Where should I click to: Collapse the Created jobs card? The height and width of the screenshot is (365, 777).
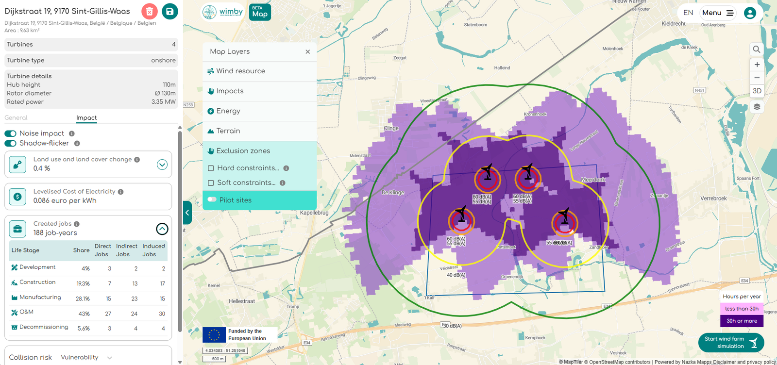pos(162,229)
